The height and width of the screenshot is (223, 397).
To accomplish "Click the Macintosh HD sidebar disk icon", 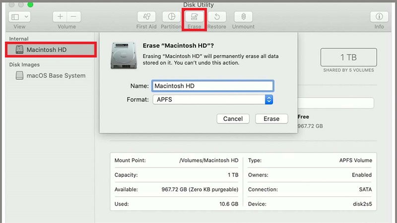I will tap(19, 50).
